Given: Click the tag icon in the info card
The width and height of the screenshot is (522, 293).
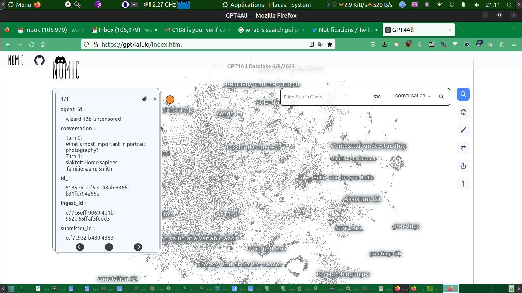Looking at the screenshot, I should [145, 99].
